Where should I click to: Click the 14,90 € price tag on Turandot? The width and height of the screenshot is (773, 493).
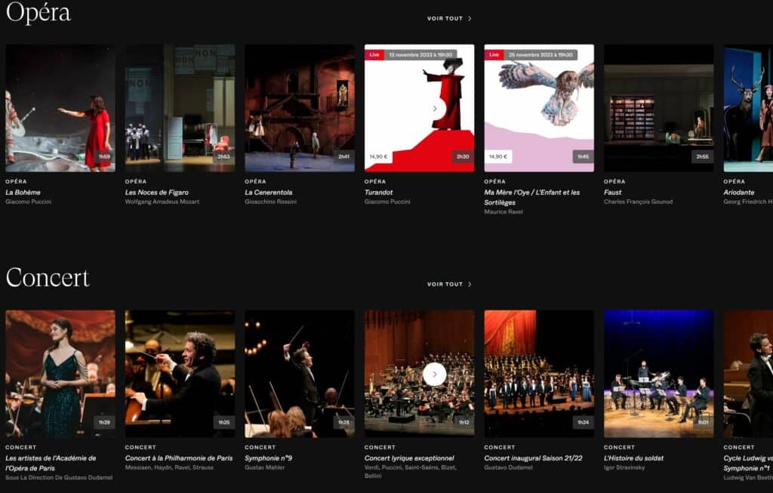[x=379, y=157]
